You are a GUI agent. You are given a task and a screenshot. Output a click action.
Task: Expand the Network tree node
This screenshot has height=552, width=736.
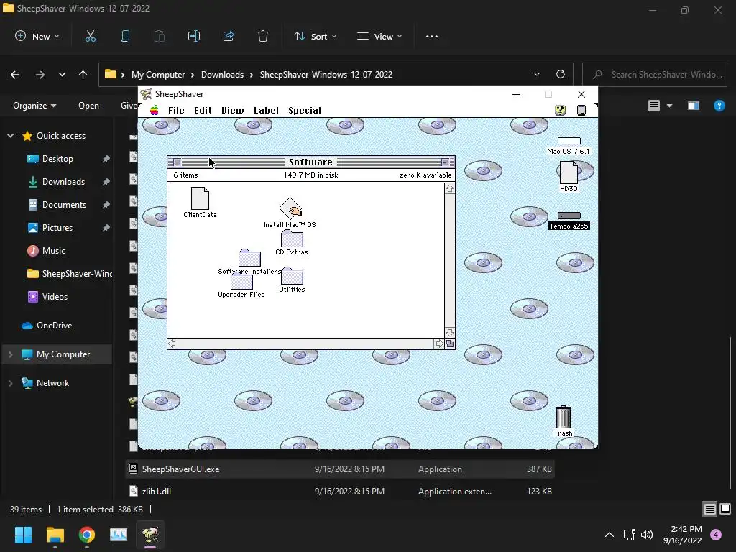click(10, 383)
